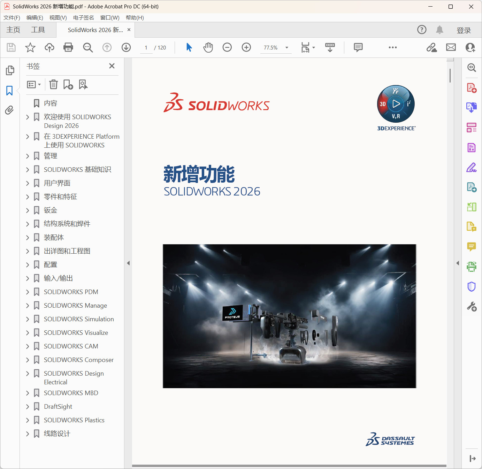The height and width of the screenshot is (469, 482).
Task: Open the attachments paperclip panel
Action: coord(9,110)
